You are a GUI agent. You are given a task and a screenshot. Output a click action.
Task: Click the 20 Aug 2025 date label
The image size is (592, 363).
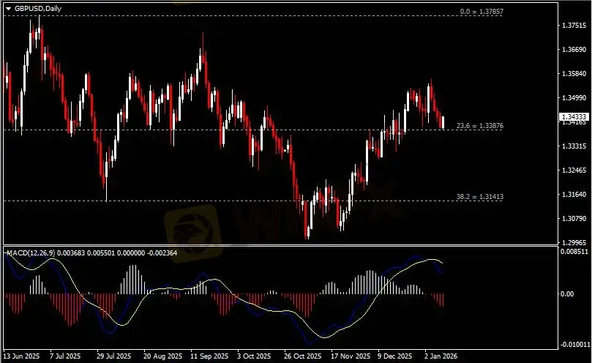tap(162, 356)
